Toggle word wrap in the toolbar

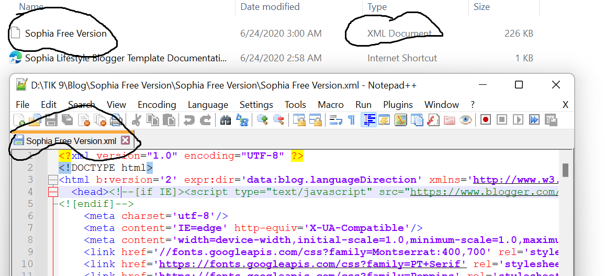(335, 120)
